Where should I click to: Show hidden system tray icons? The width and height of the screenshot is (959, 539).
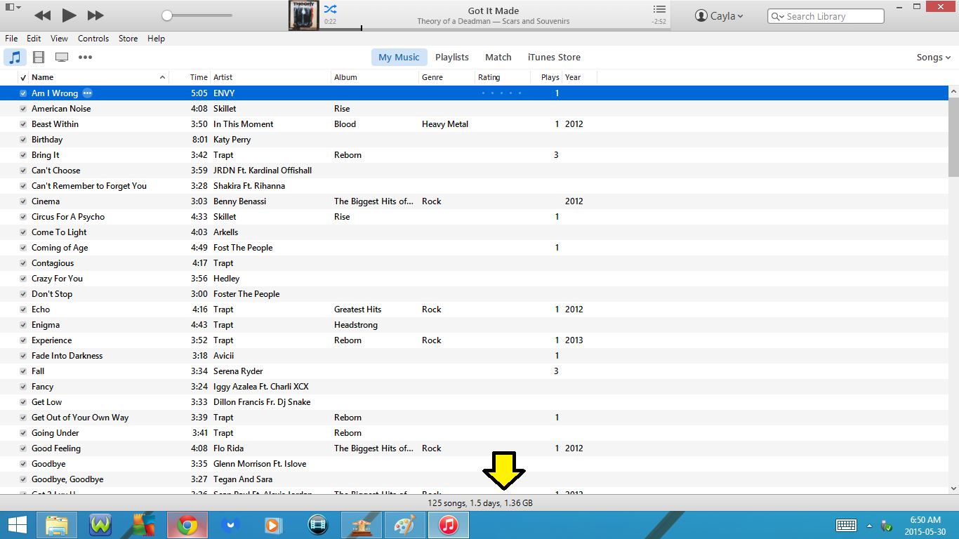click(869, 526)
